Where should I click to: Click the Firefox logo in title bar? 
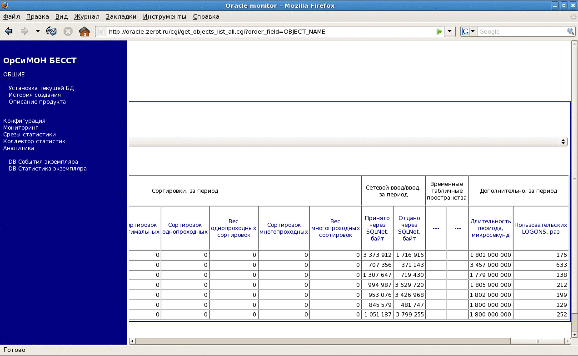(x=5, y=5)
